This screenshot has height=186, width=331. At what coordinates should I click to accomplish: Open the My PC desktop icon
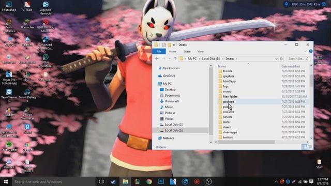(9, 41)
